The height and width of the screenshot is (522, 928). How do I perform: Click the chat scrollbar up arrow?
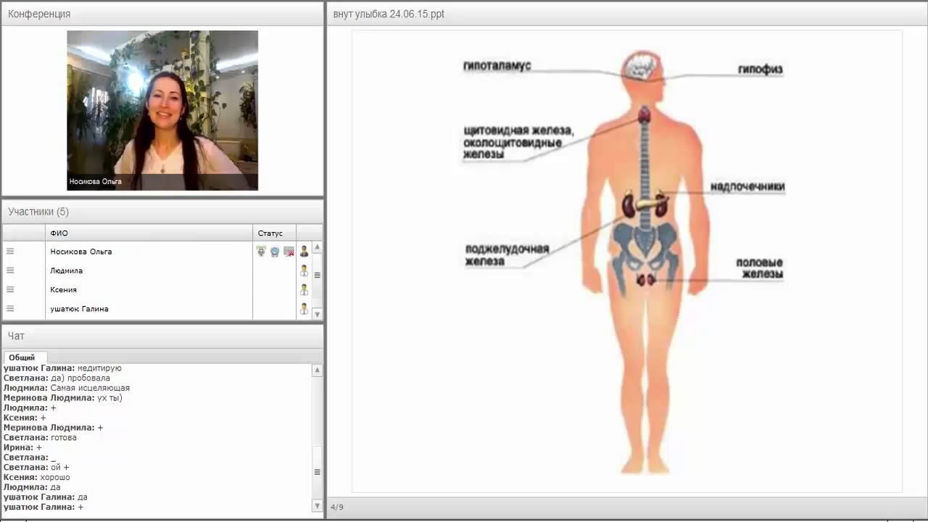pos(317,370)
